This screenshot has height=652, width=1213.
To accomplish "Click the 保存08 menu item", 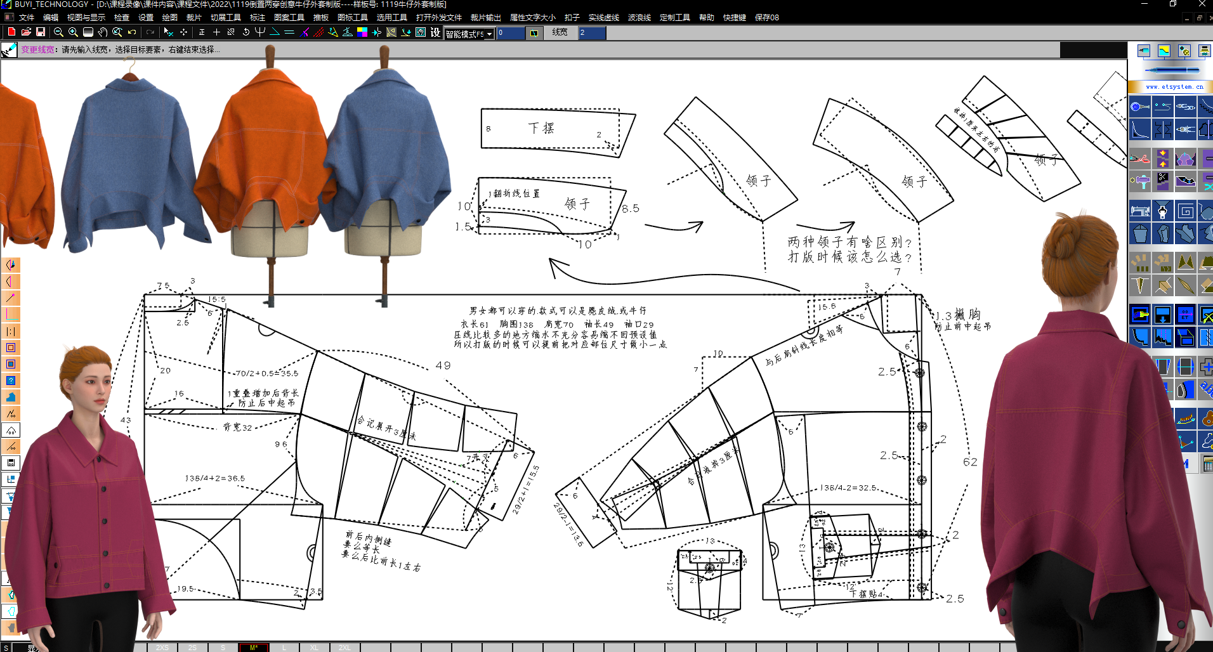I will (767, 18).
